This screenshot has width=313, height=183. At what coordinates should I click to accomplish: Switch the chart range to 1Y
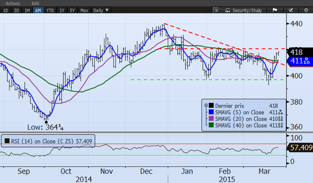pos(62,10)
